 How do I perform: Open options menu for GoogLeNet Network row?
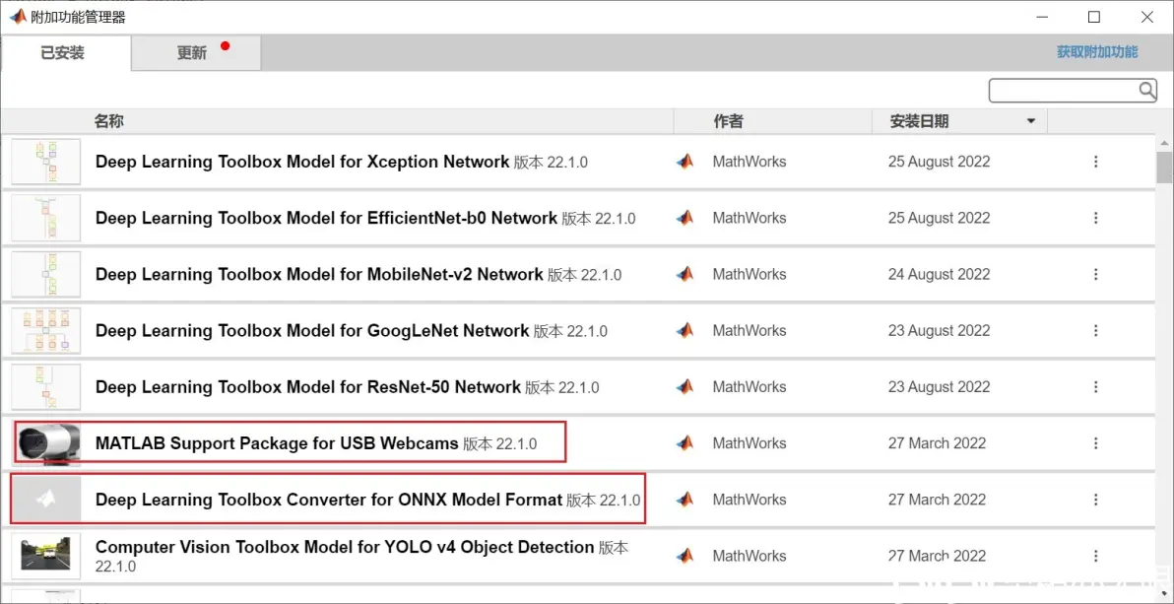pos(1095,330)
